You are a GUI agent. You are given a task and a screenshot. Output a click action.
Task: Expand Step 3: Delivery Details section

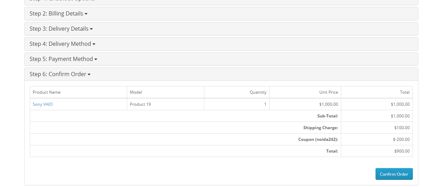(61, 29)
